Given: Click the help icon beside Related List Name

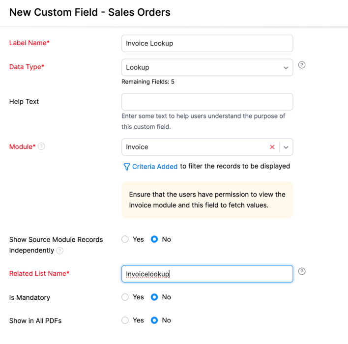Looking at the screenshot, I should (x=302, y=271).
